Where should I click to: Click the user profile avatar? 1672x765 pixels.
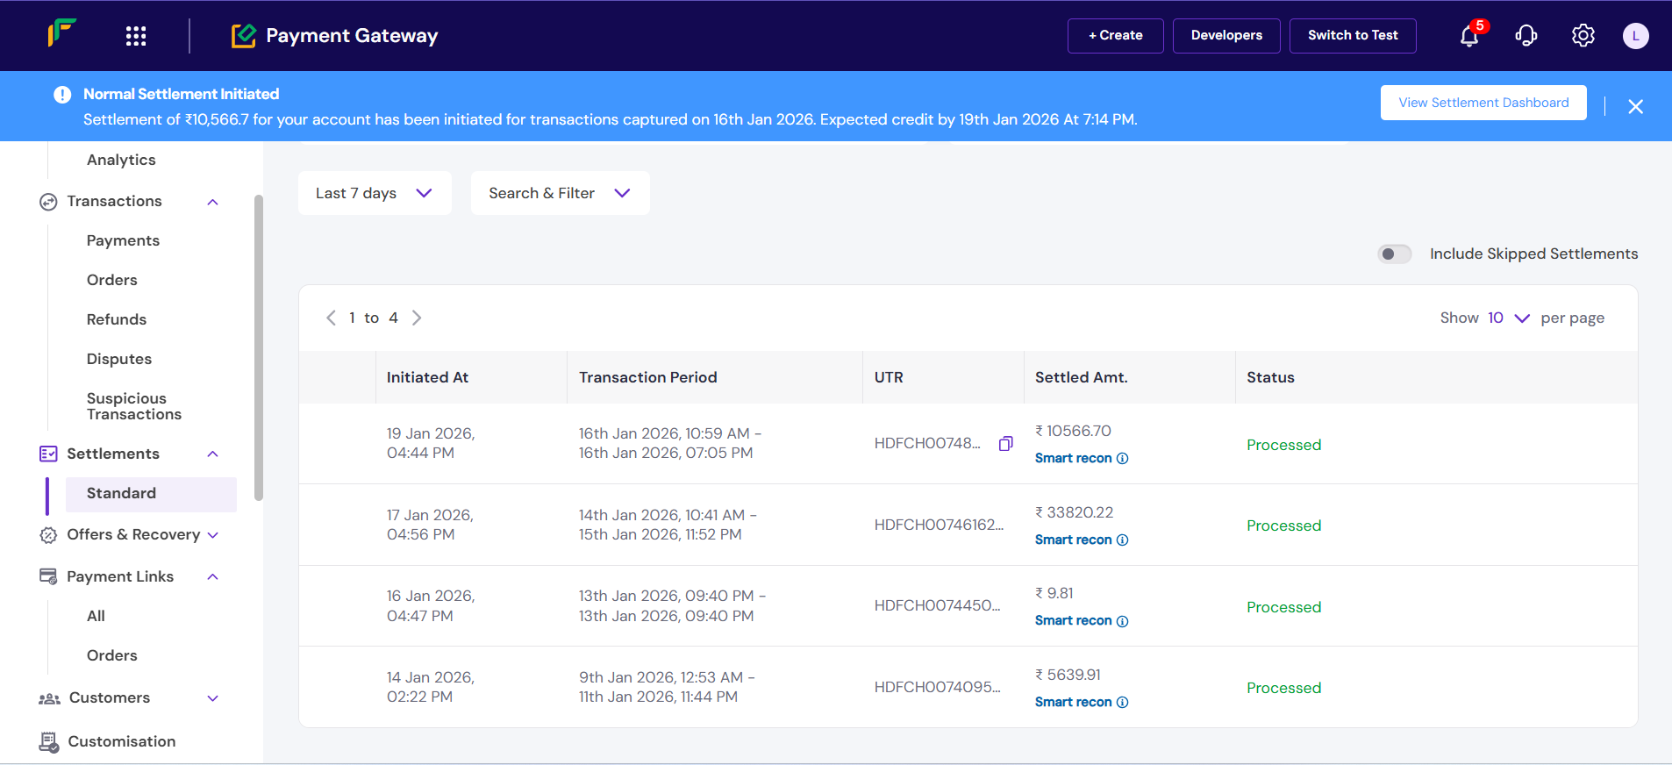(1635, 36)
